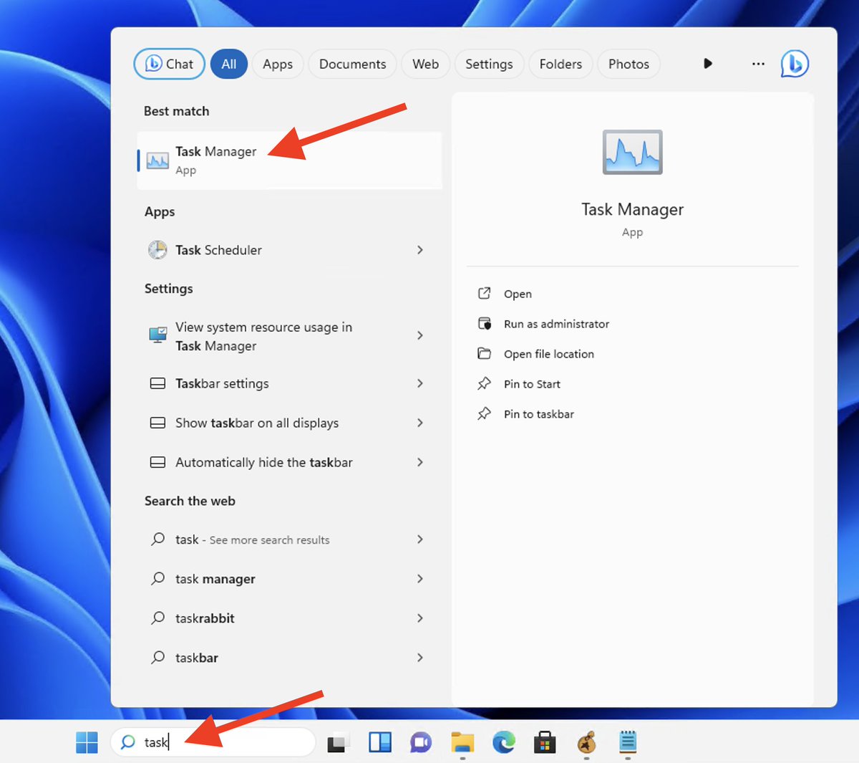Screen dimensions: 859x763
Task: Click the search icon next to taskbar suggestion
Action: tap(157, 657)
